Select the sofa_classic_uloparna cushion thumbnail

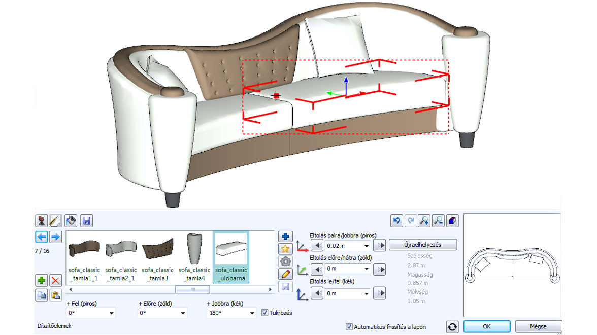231,257
